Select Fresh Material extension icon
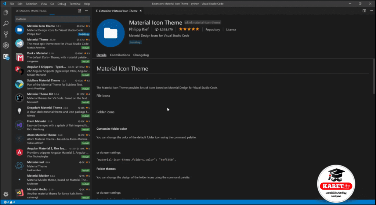 19,125
